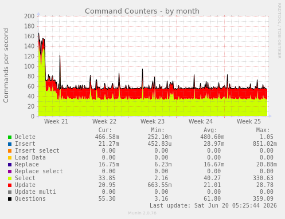This screenshot has height=219, width=285.
Task: Click Update current value 20.95
Action: coord(107,185)
